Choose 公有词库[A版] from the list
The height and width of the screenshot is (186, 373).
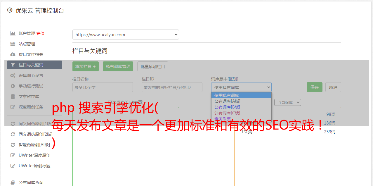click(241, 101)
